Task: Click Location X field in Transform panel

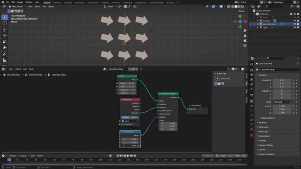Action: point(282,80)
